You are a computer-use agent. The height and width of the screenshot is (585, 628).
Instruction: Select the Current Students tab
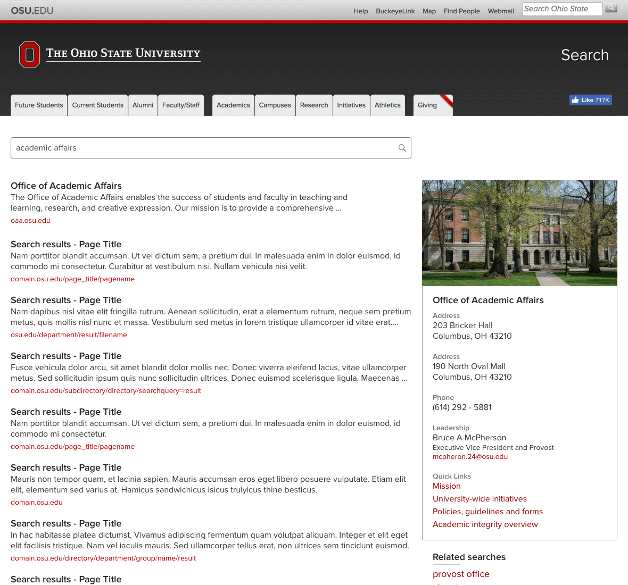pyautogui.click(x=98, y=105)
